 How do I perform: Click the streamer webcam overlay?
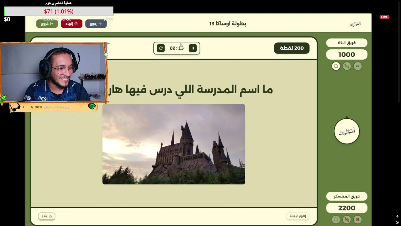pos(54,73)
